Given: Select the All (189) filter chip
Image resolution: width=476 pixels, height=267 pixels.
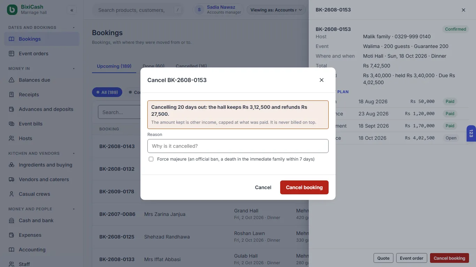Looking at the screenshot, I should [x=107, y=92].
